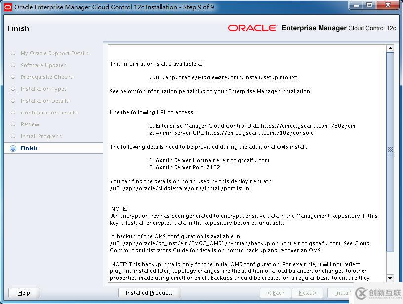Click the Finish step circle indicator
The height and width of the screenshot is (304, 403).
14,148
